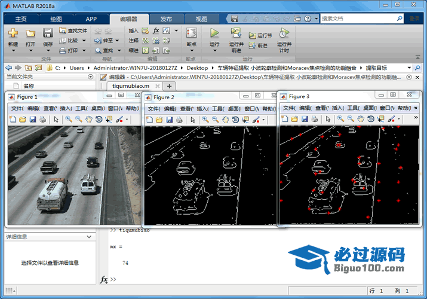Open the 转至 dropdown arrow
The image size is (427, 299).
click(x=117, y=41)
